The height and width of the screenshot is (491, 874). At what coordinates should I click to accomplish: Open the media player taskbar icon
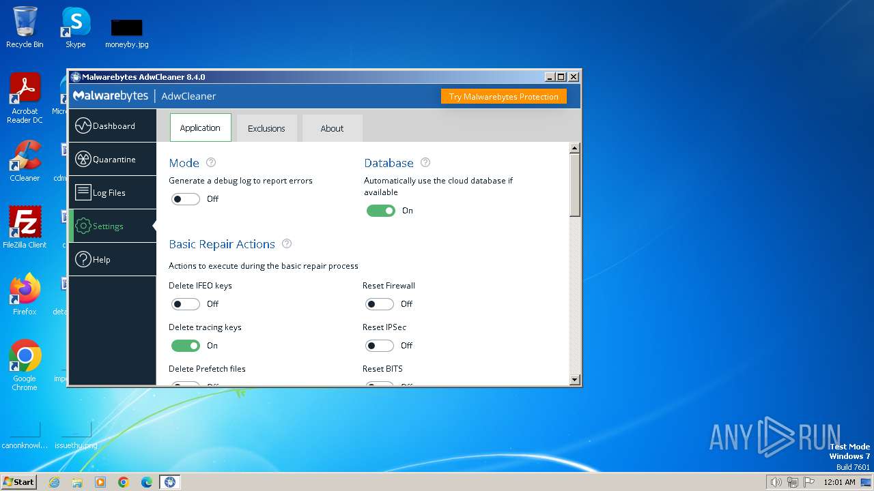click(x=100, y=482)
